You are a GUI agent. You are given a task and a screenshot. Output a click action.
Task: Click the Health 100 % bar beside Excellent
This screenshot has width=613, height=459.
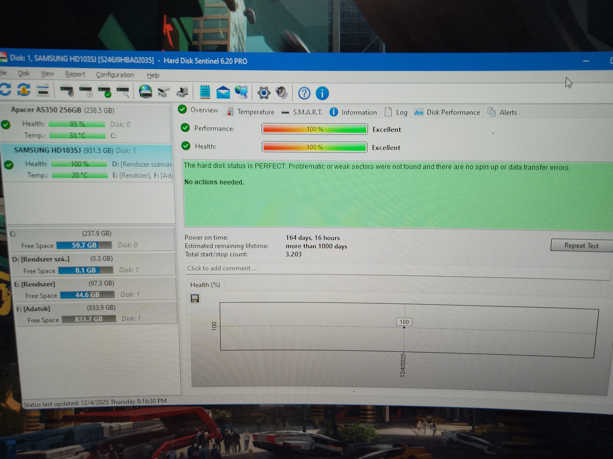(x=315, y=147)
